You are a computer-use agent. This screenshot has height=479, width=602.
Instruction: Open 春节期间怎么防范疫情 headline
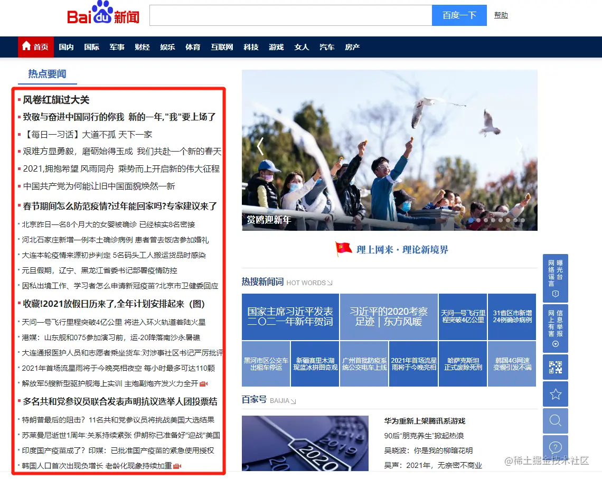click(120, 206)
